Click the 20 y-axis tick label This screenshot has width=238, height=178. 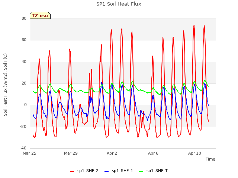(24, 83)
